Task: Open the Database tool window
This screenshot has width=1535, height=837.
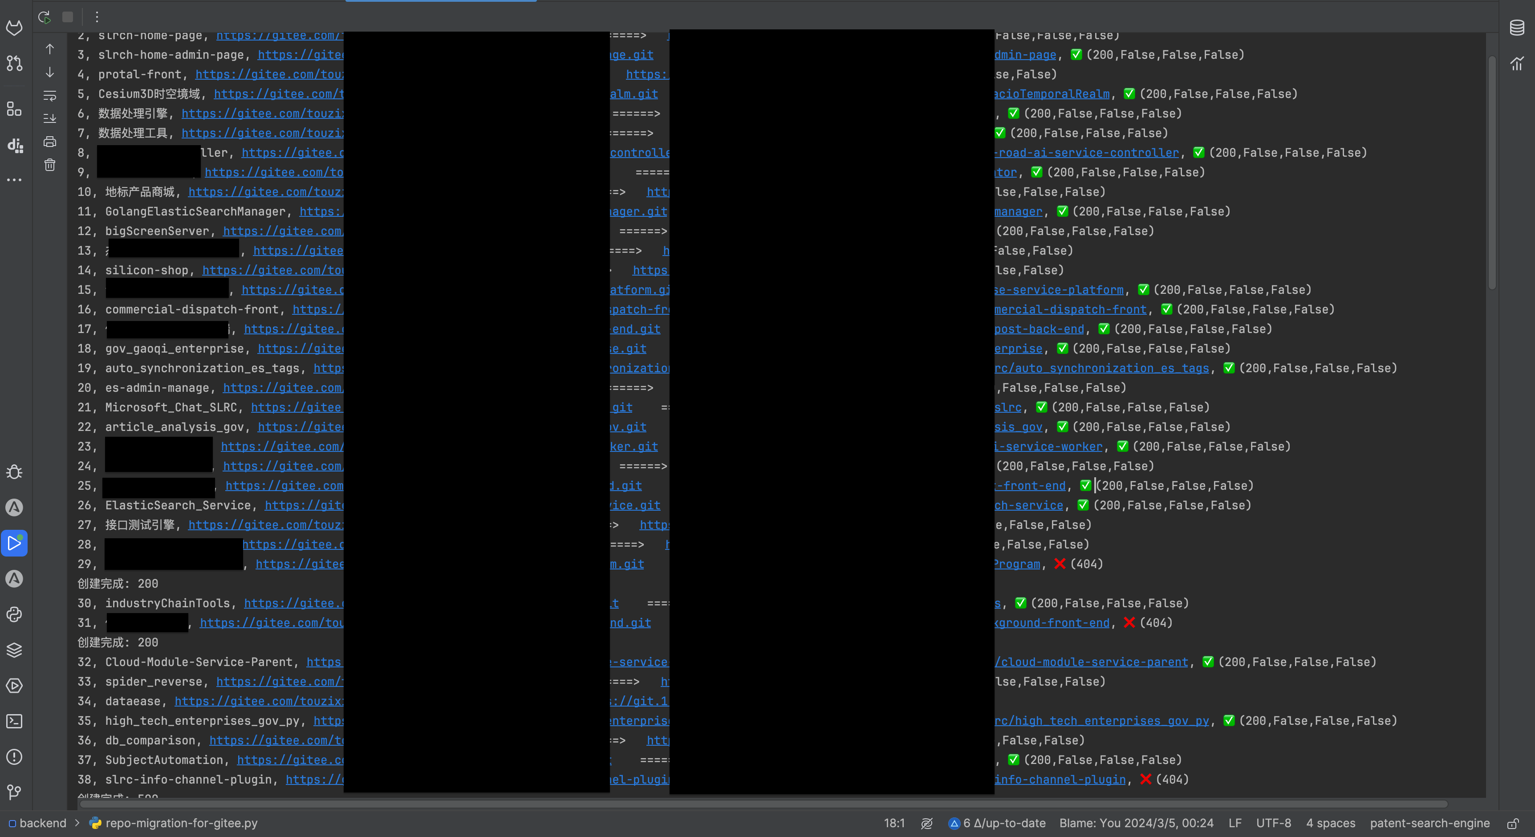Action: tap(1517, 28)
